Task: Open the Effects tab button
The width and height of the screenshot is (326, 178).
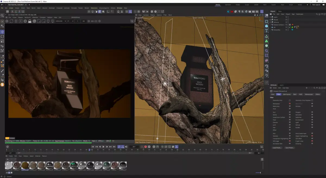Action: (318, 94)
